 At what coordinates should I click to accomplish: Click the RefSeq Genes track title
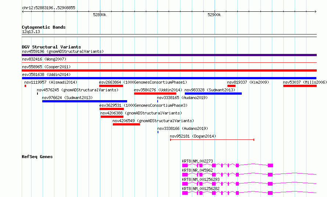37,157
